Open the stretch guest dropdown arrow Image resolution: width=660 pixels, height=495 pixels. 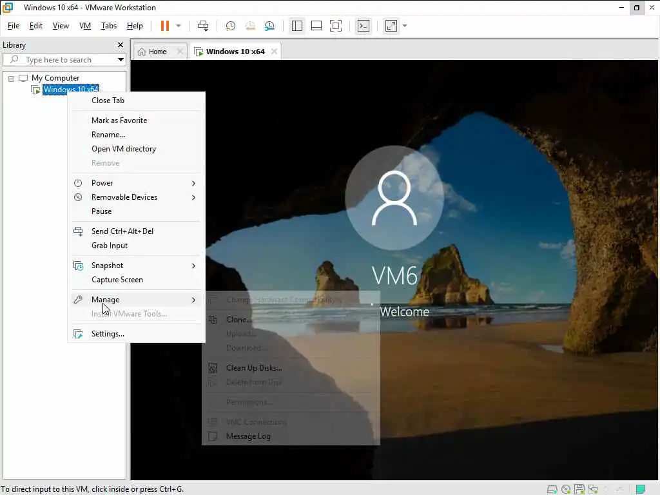click(x=405, y=26)
